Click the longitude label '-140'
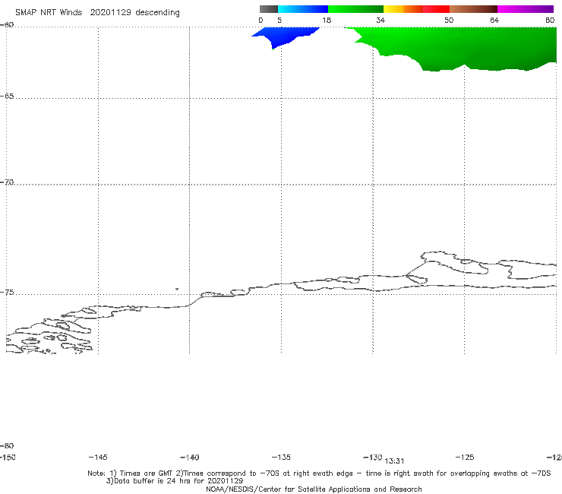Viewport: 562px width, 494px height. [x=190, y=458]
